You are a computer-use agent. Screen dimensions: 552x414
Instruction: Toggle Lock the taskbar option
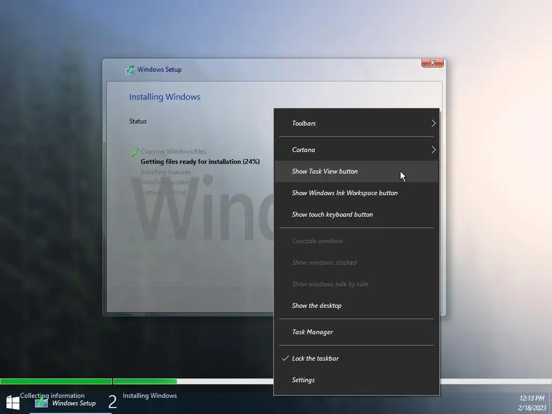pyautogui.click(x=356, y=358)
